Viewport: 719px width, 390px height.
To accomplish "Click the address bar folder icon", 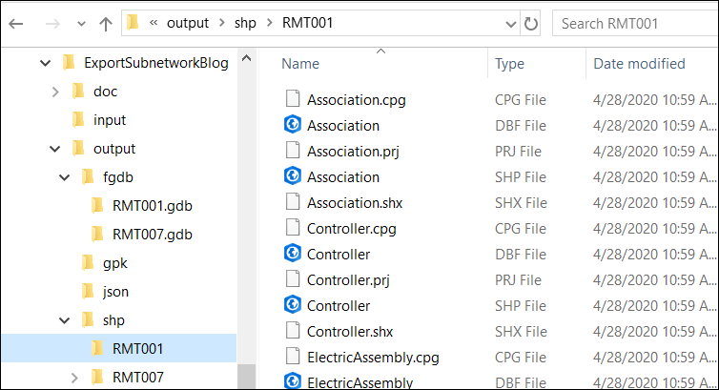I will click(133, 23).
